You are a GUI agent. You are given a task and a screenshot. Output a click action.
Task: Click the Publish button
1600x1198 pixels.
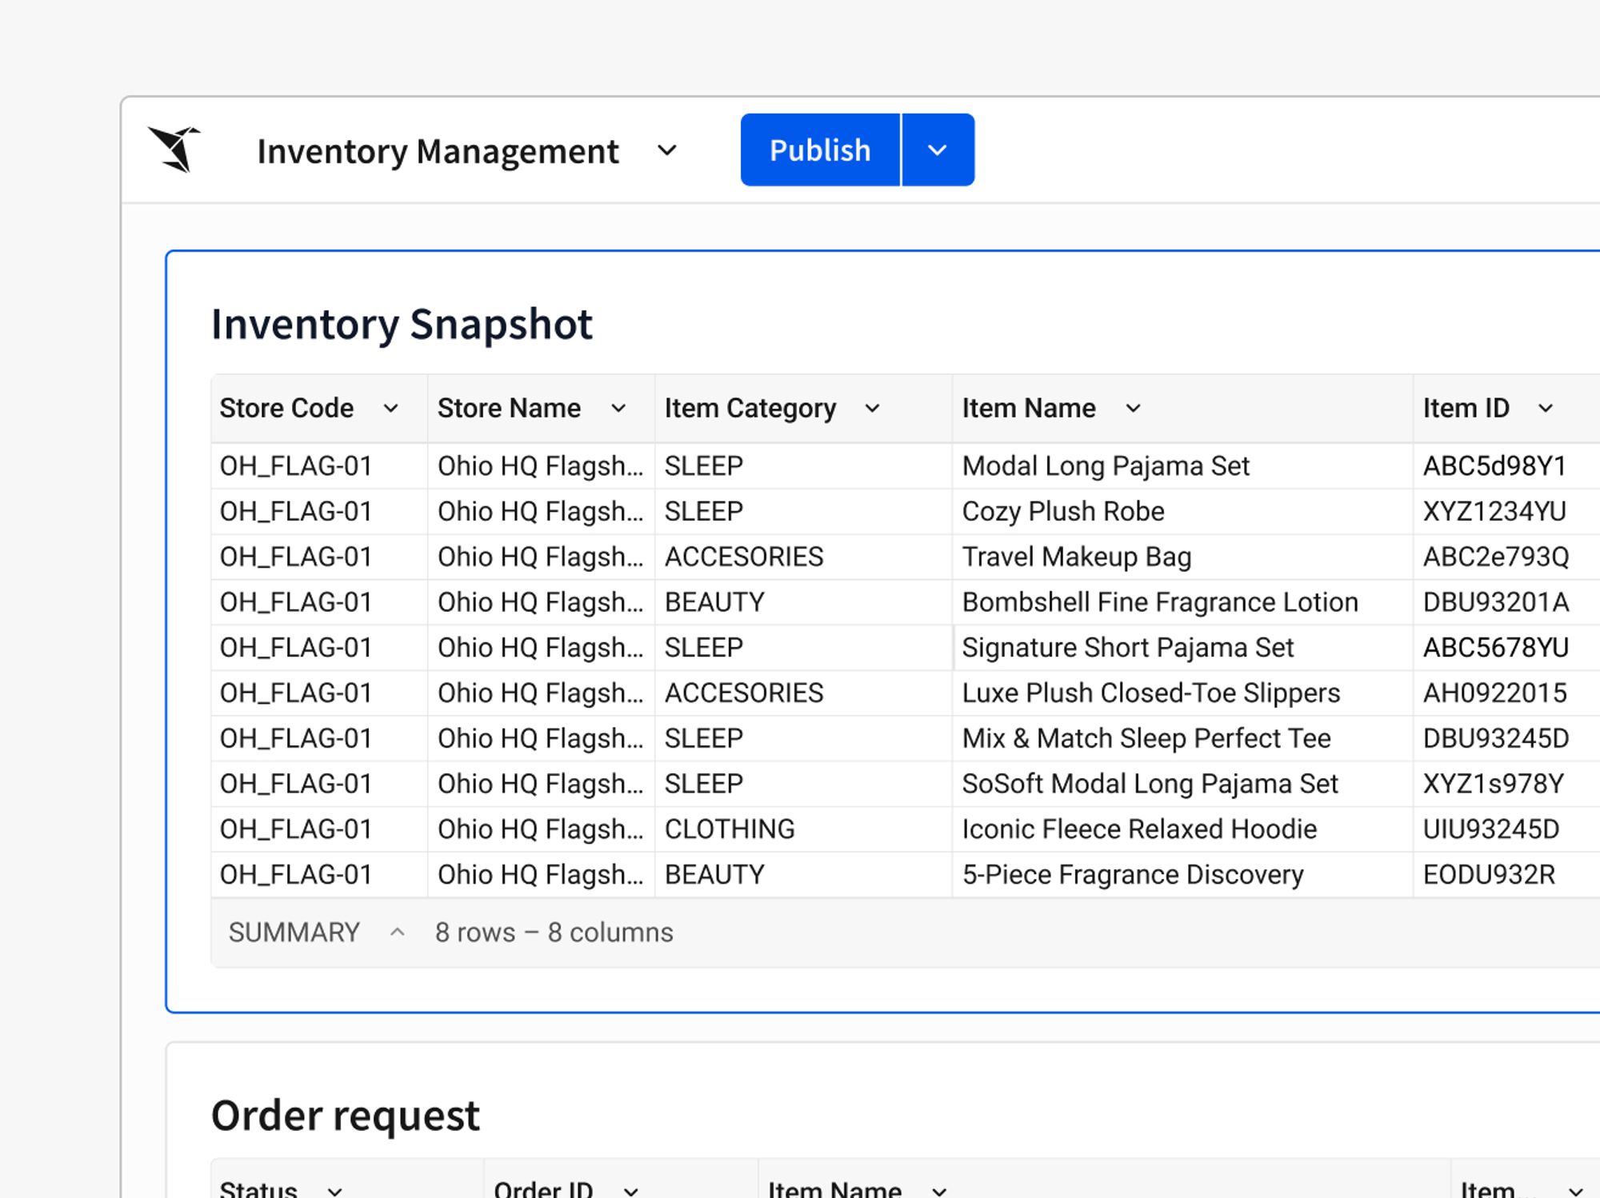(x=820, y=150)
